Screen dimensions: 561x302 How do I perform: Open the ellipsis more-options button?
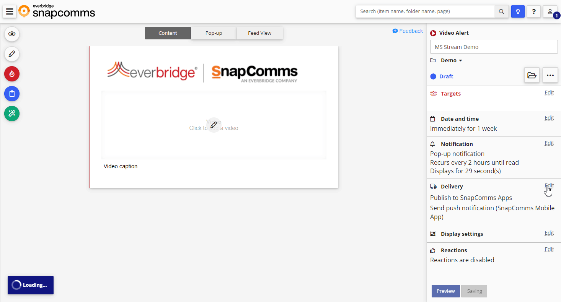point(550,75)
